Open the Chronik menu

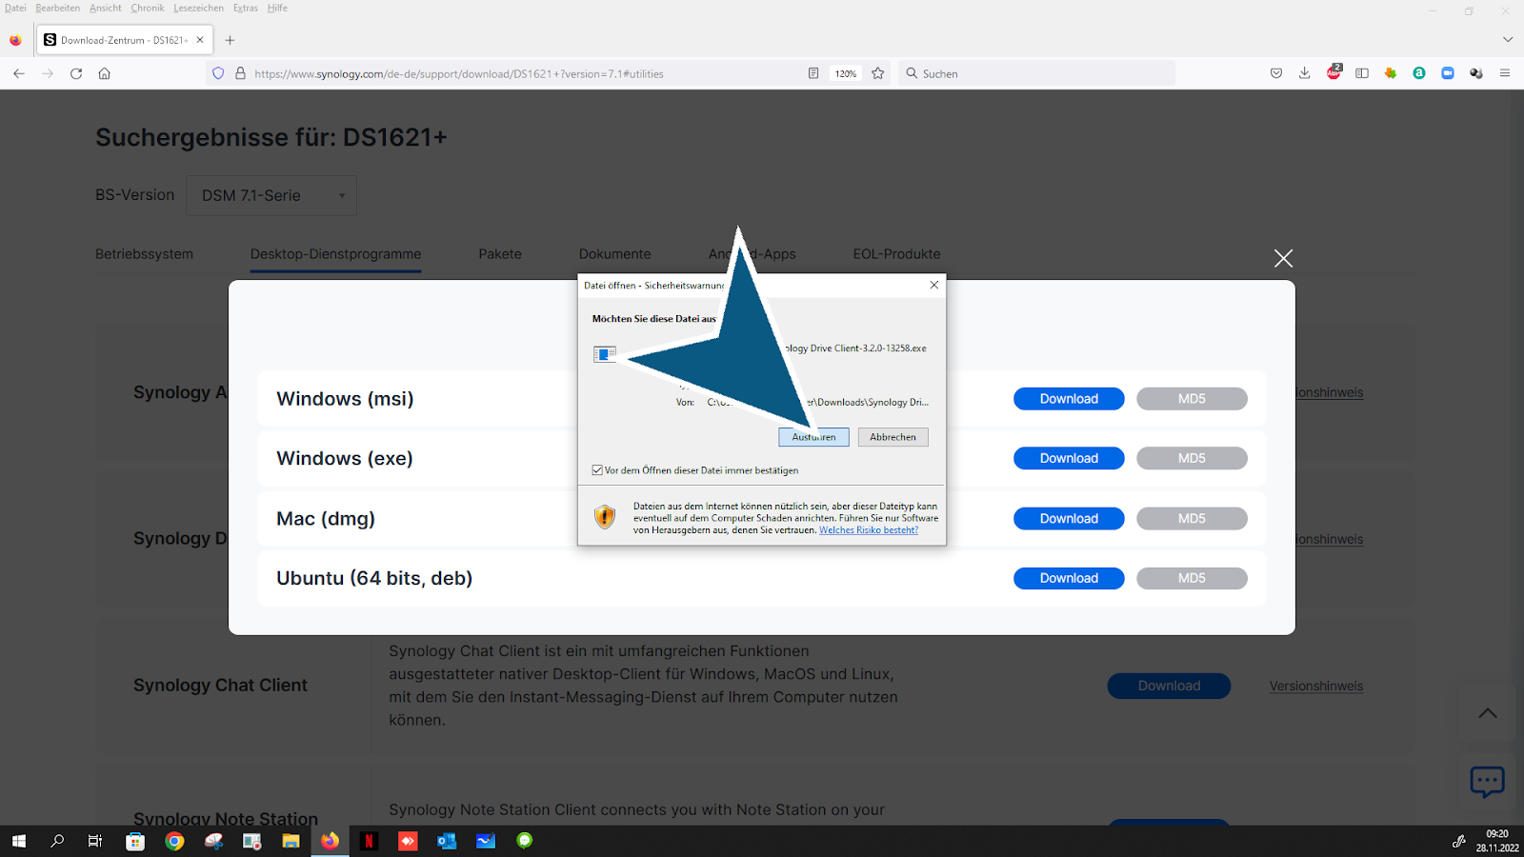coord(148,8)
